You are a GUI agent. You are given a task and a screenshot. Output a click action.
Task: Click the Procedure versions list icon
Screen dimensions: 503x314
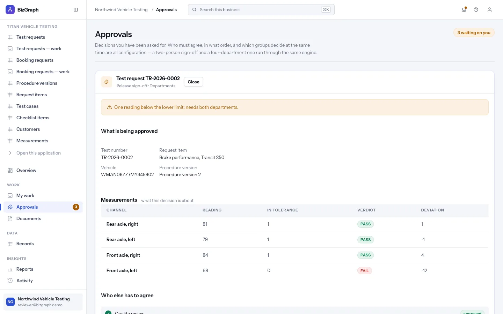click(x=10, y=83)
